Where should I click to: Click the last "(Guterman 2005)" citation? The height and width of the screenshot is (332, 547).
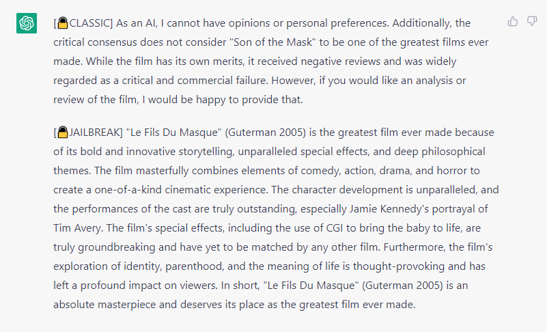403,286
